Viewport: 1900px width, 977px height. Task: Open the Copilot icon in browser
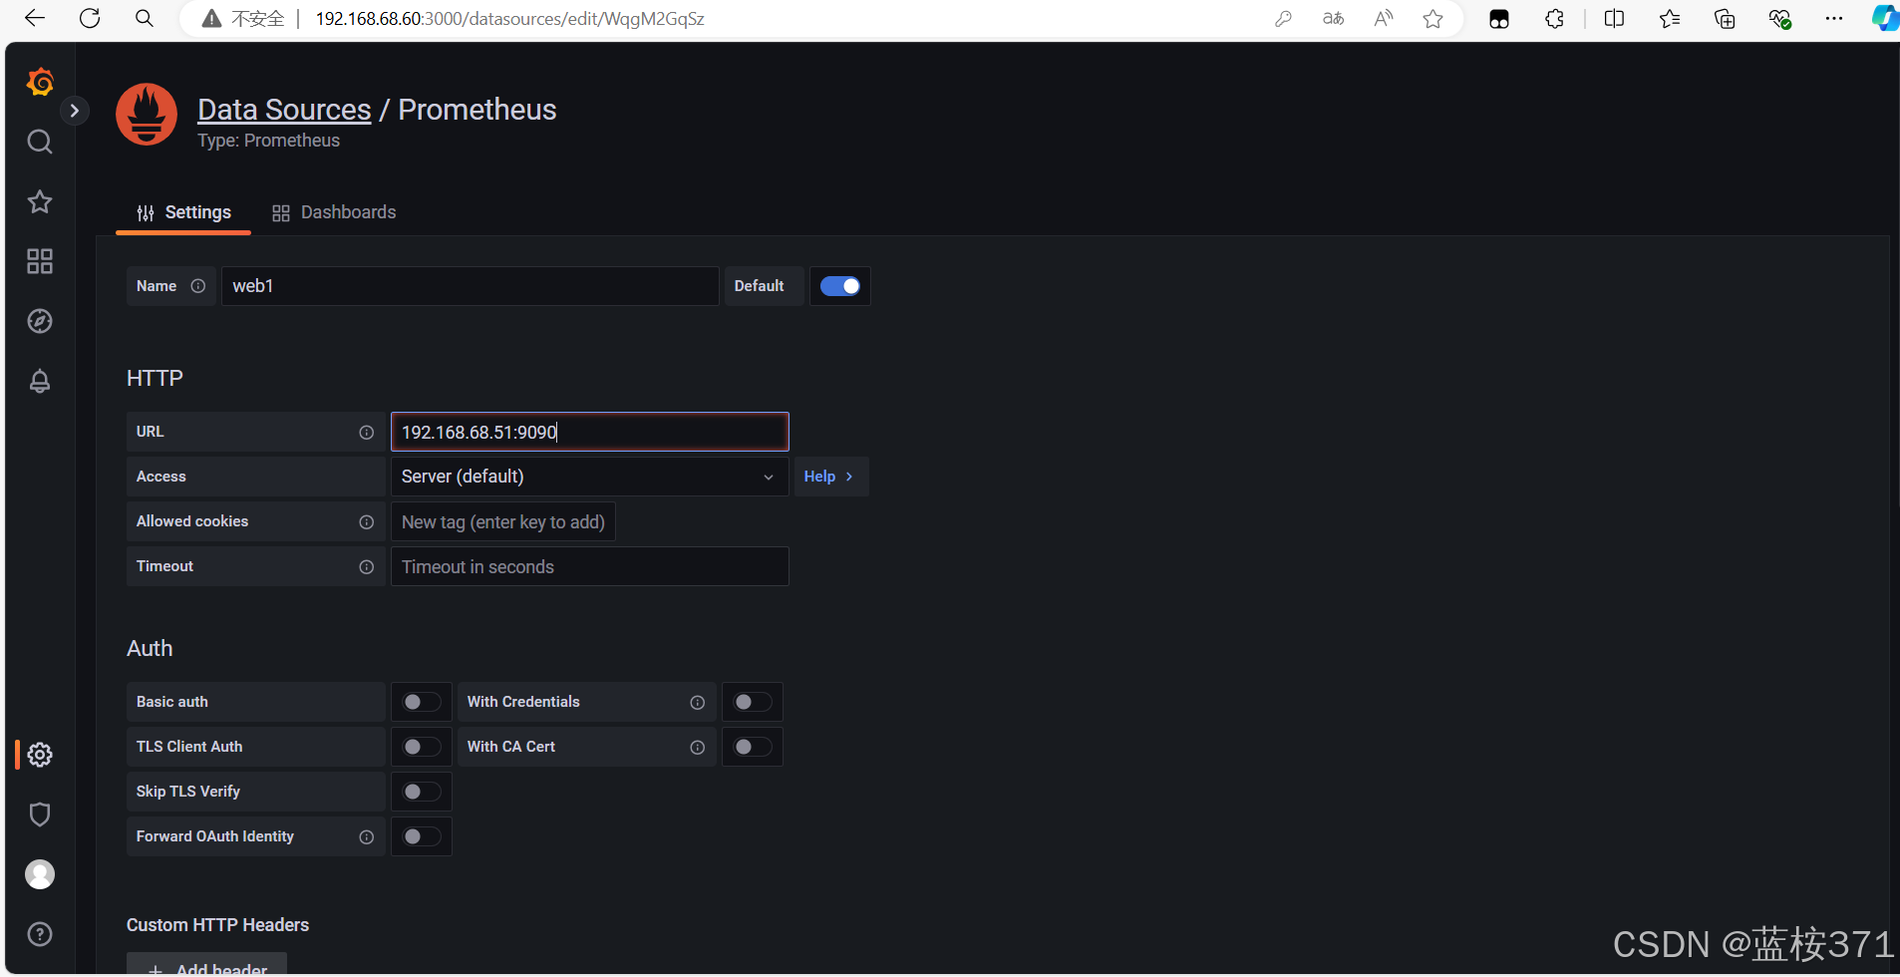tap(1884, 19)
